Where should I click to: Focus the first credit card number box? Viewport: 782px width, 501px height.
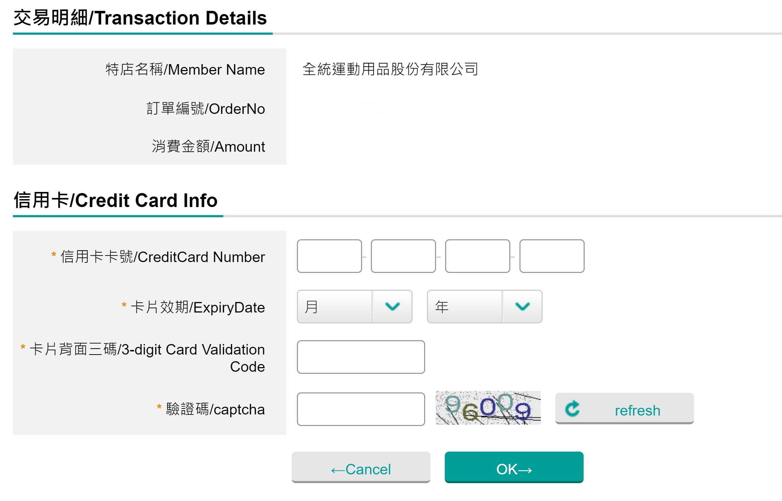(x=329, y=256)
